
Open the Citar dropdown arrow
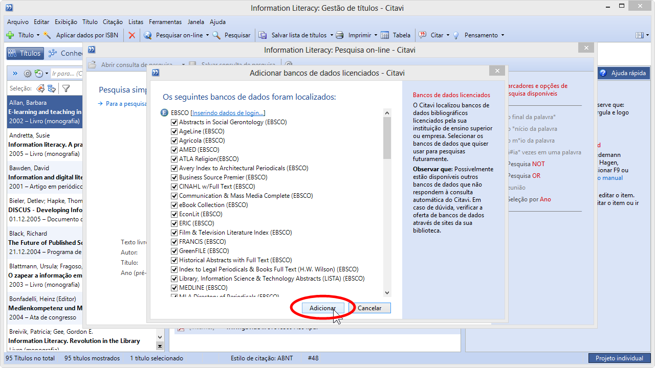448,35
